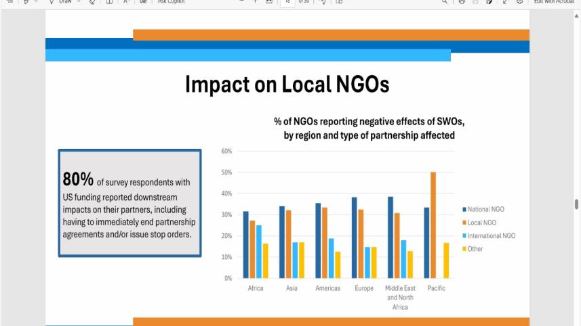Click the page number input field
581x326 pixels.
click(286, 2)
